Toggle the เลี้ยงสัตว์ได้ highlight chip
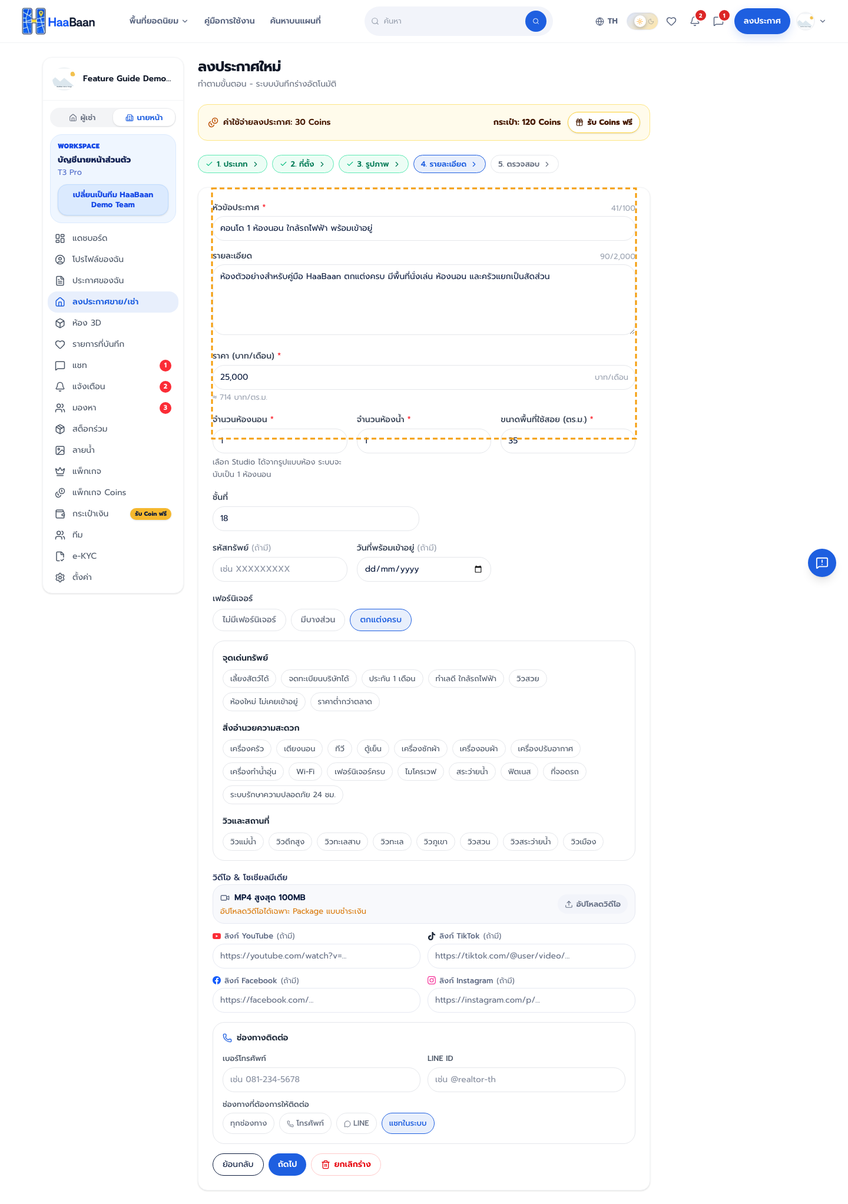The height and width of the screenshot is (1204, 848). tap(249, 679)
